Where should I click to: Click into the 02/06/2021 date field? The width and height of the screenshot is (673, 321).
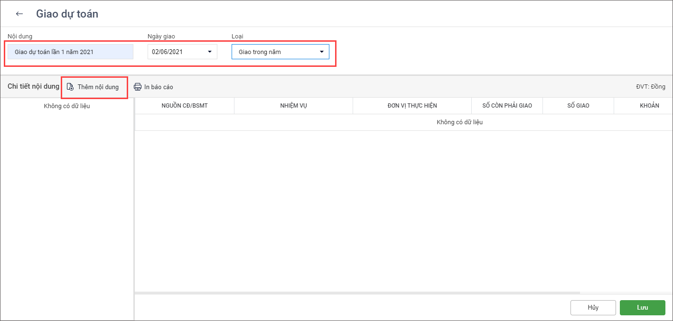pos(176,52)
